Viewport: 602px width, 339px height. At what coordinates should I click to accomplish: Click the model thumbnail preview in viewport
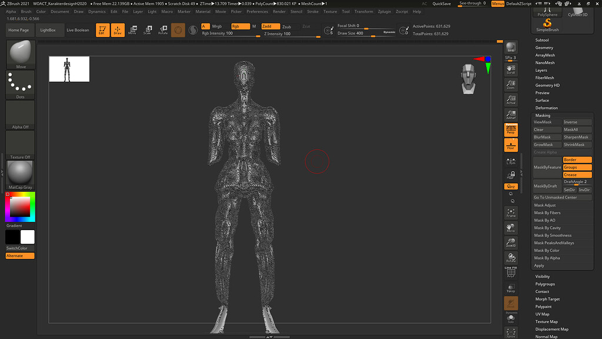[69, 69]
